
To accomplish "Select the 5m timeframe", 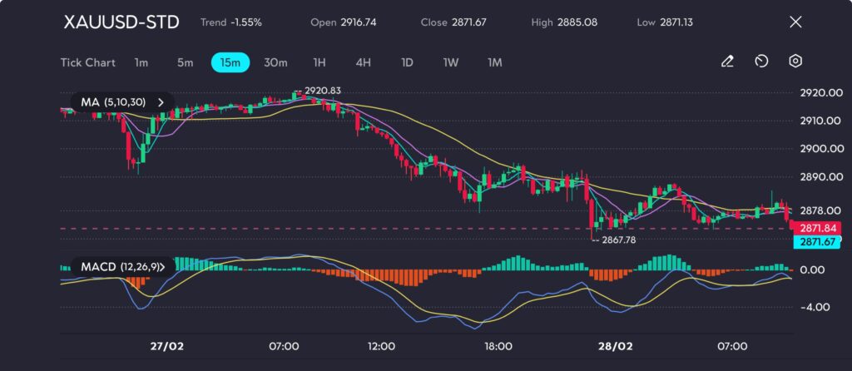I will (x=185, y=62).
